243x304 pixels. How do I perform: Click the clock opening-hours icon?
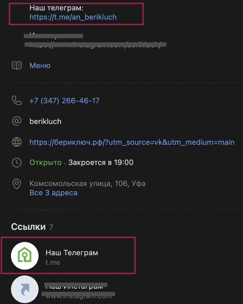(17, 162)
